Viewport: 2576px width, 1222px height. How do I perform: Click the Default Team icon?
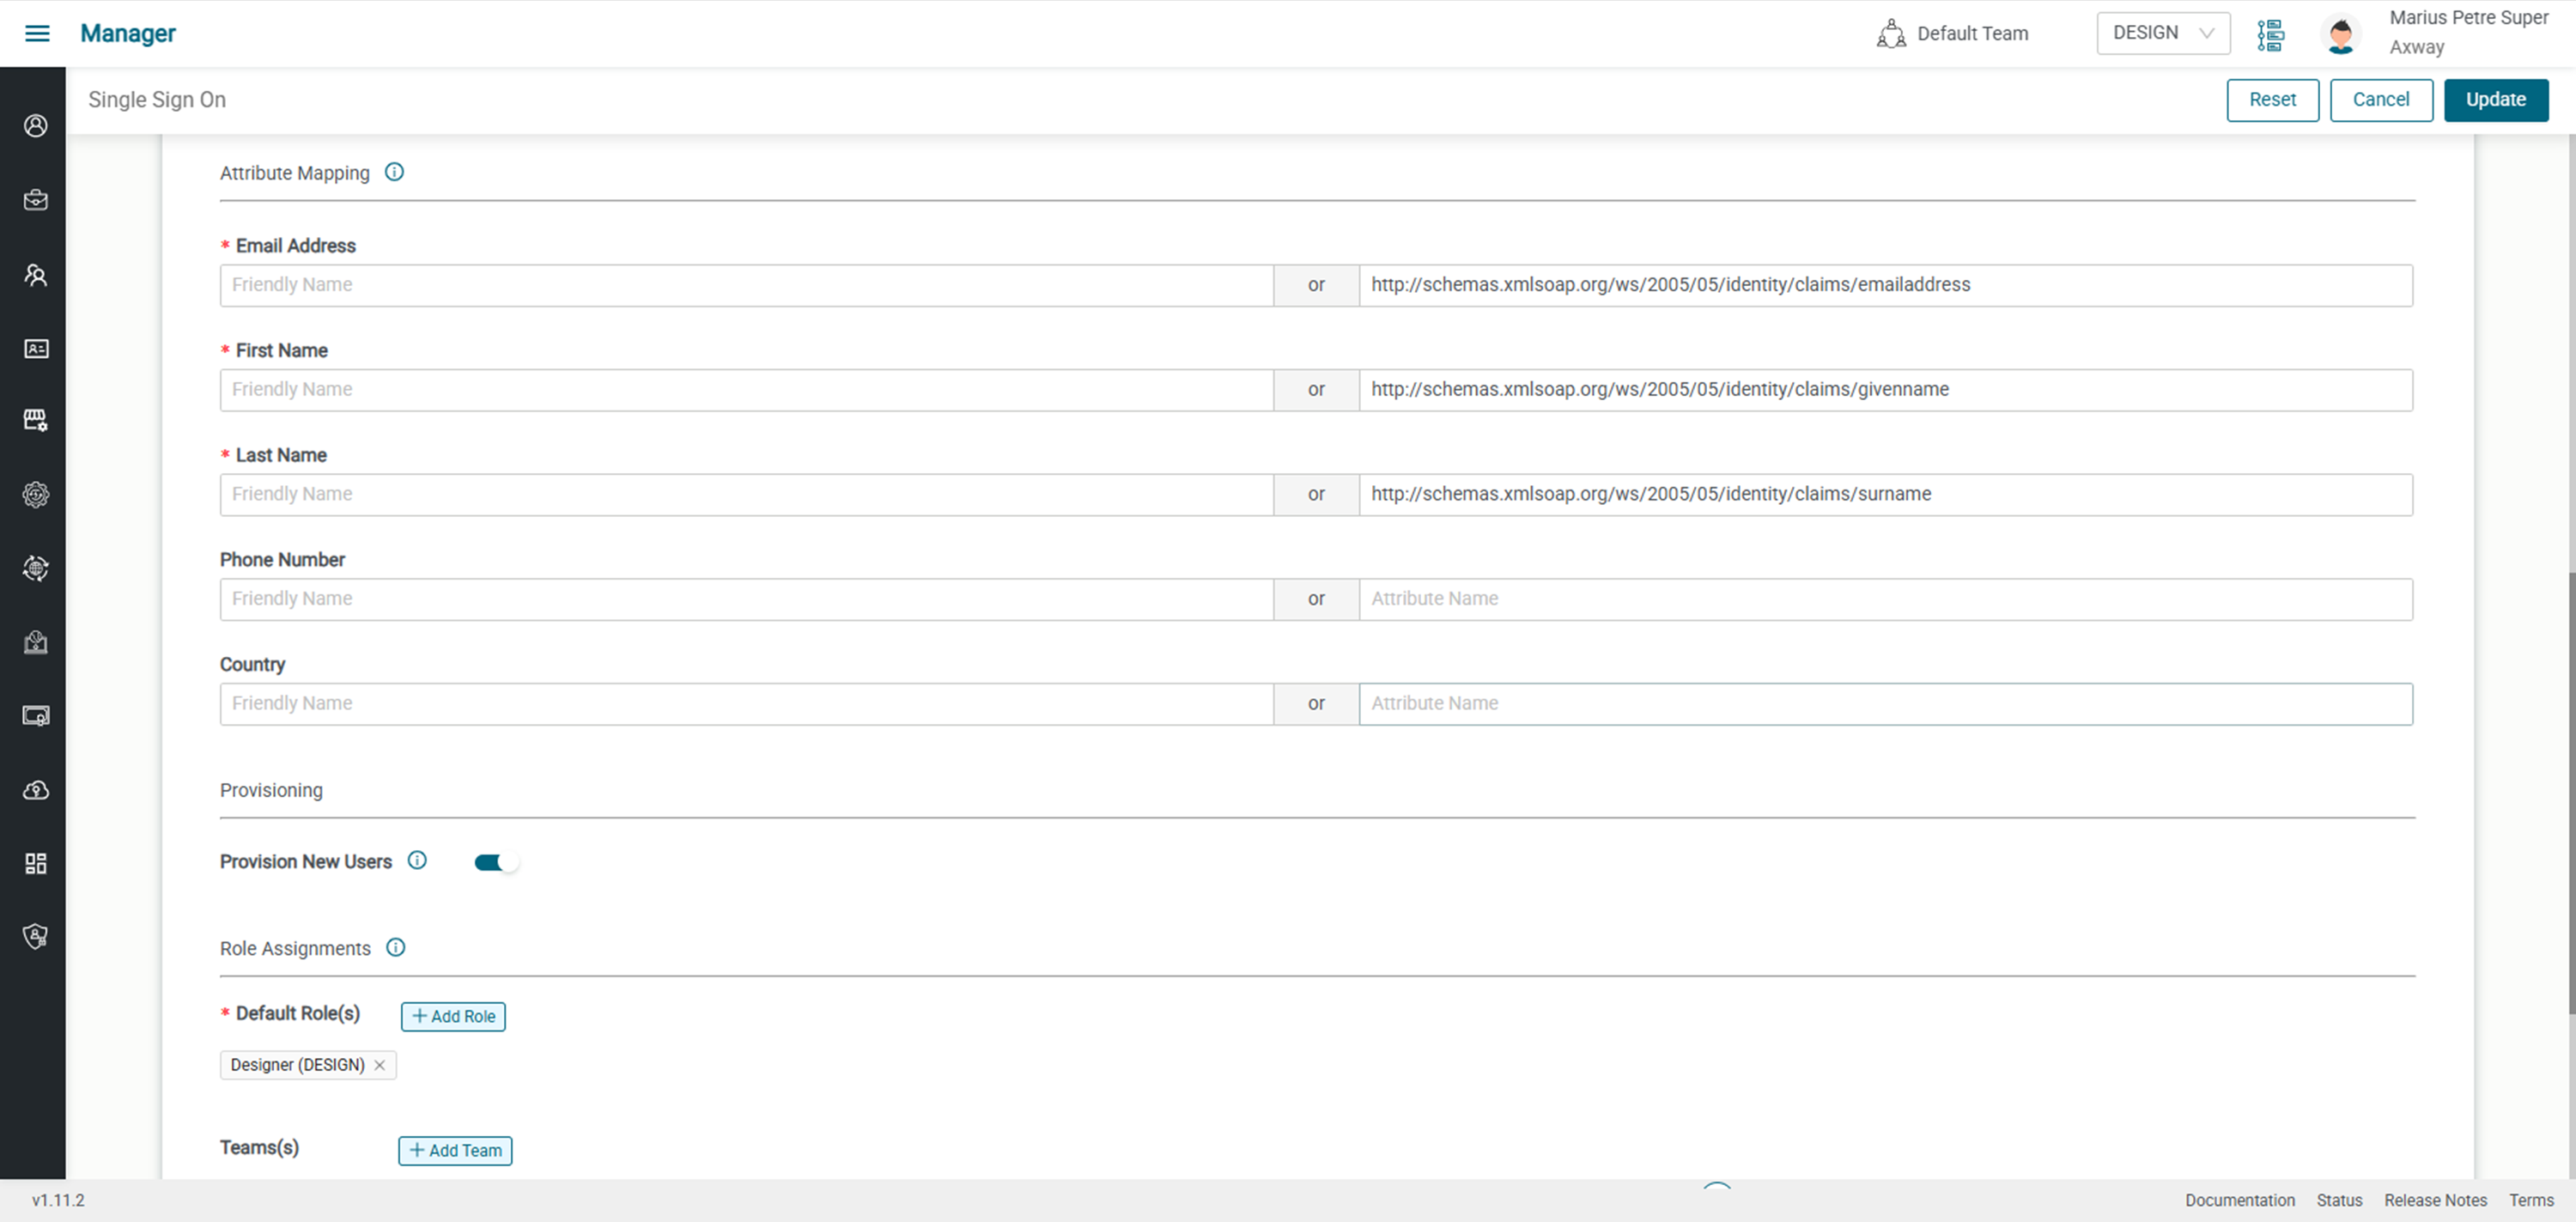click(x=1891, y=34)
